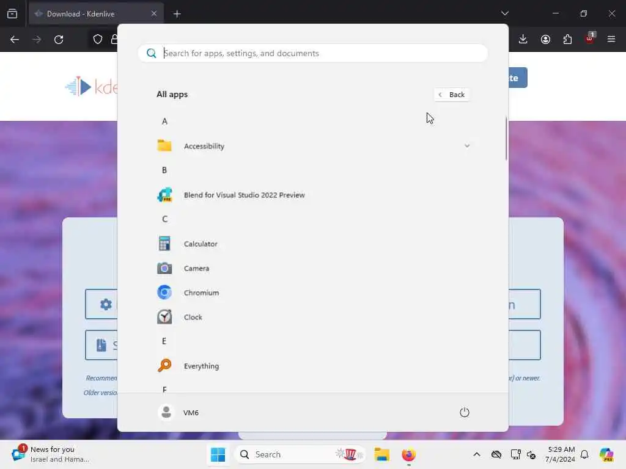Screen dimensions: 626x469
Task: Open Firefox tracking protection shield
Action: 97,40
